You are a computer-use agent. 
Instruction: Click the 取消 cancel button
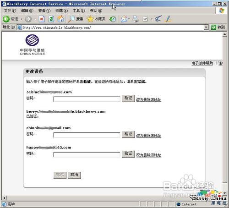pos(74,175)
